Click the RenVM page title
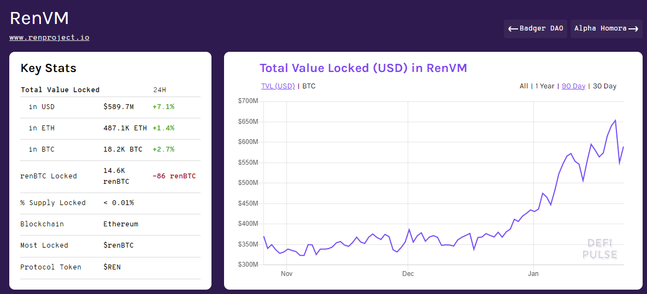 [x=39, y=18]
